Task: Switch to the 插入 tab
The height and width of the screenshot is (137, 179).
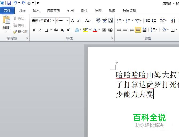Action: click(x=36, y=10)
